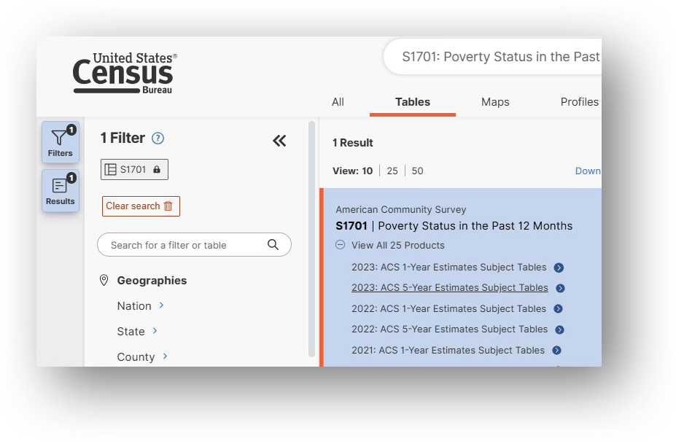
Task: Switch to the Tables tab
Action: [x=413, y=102]
